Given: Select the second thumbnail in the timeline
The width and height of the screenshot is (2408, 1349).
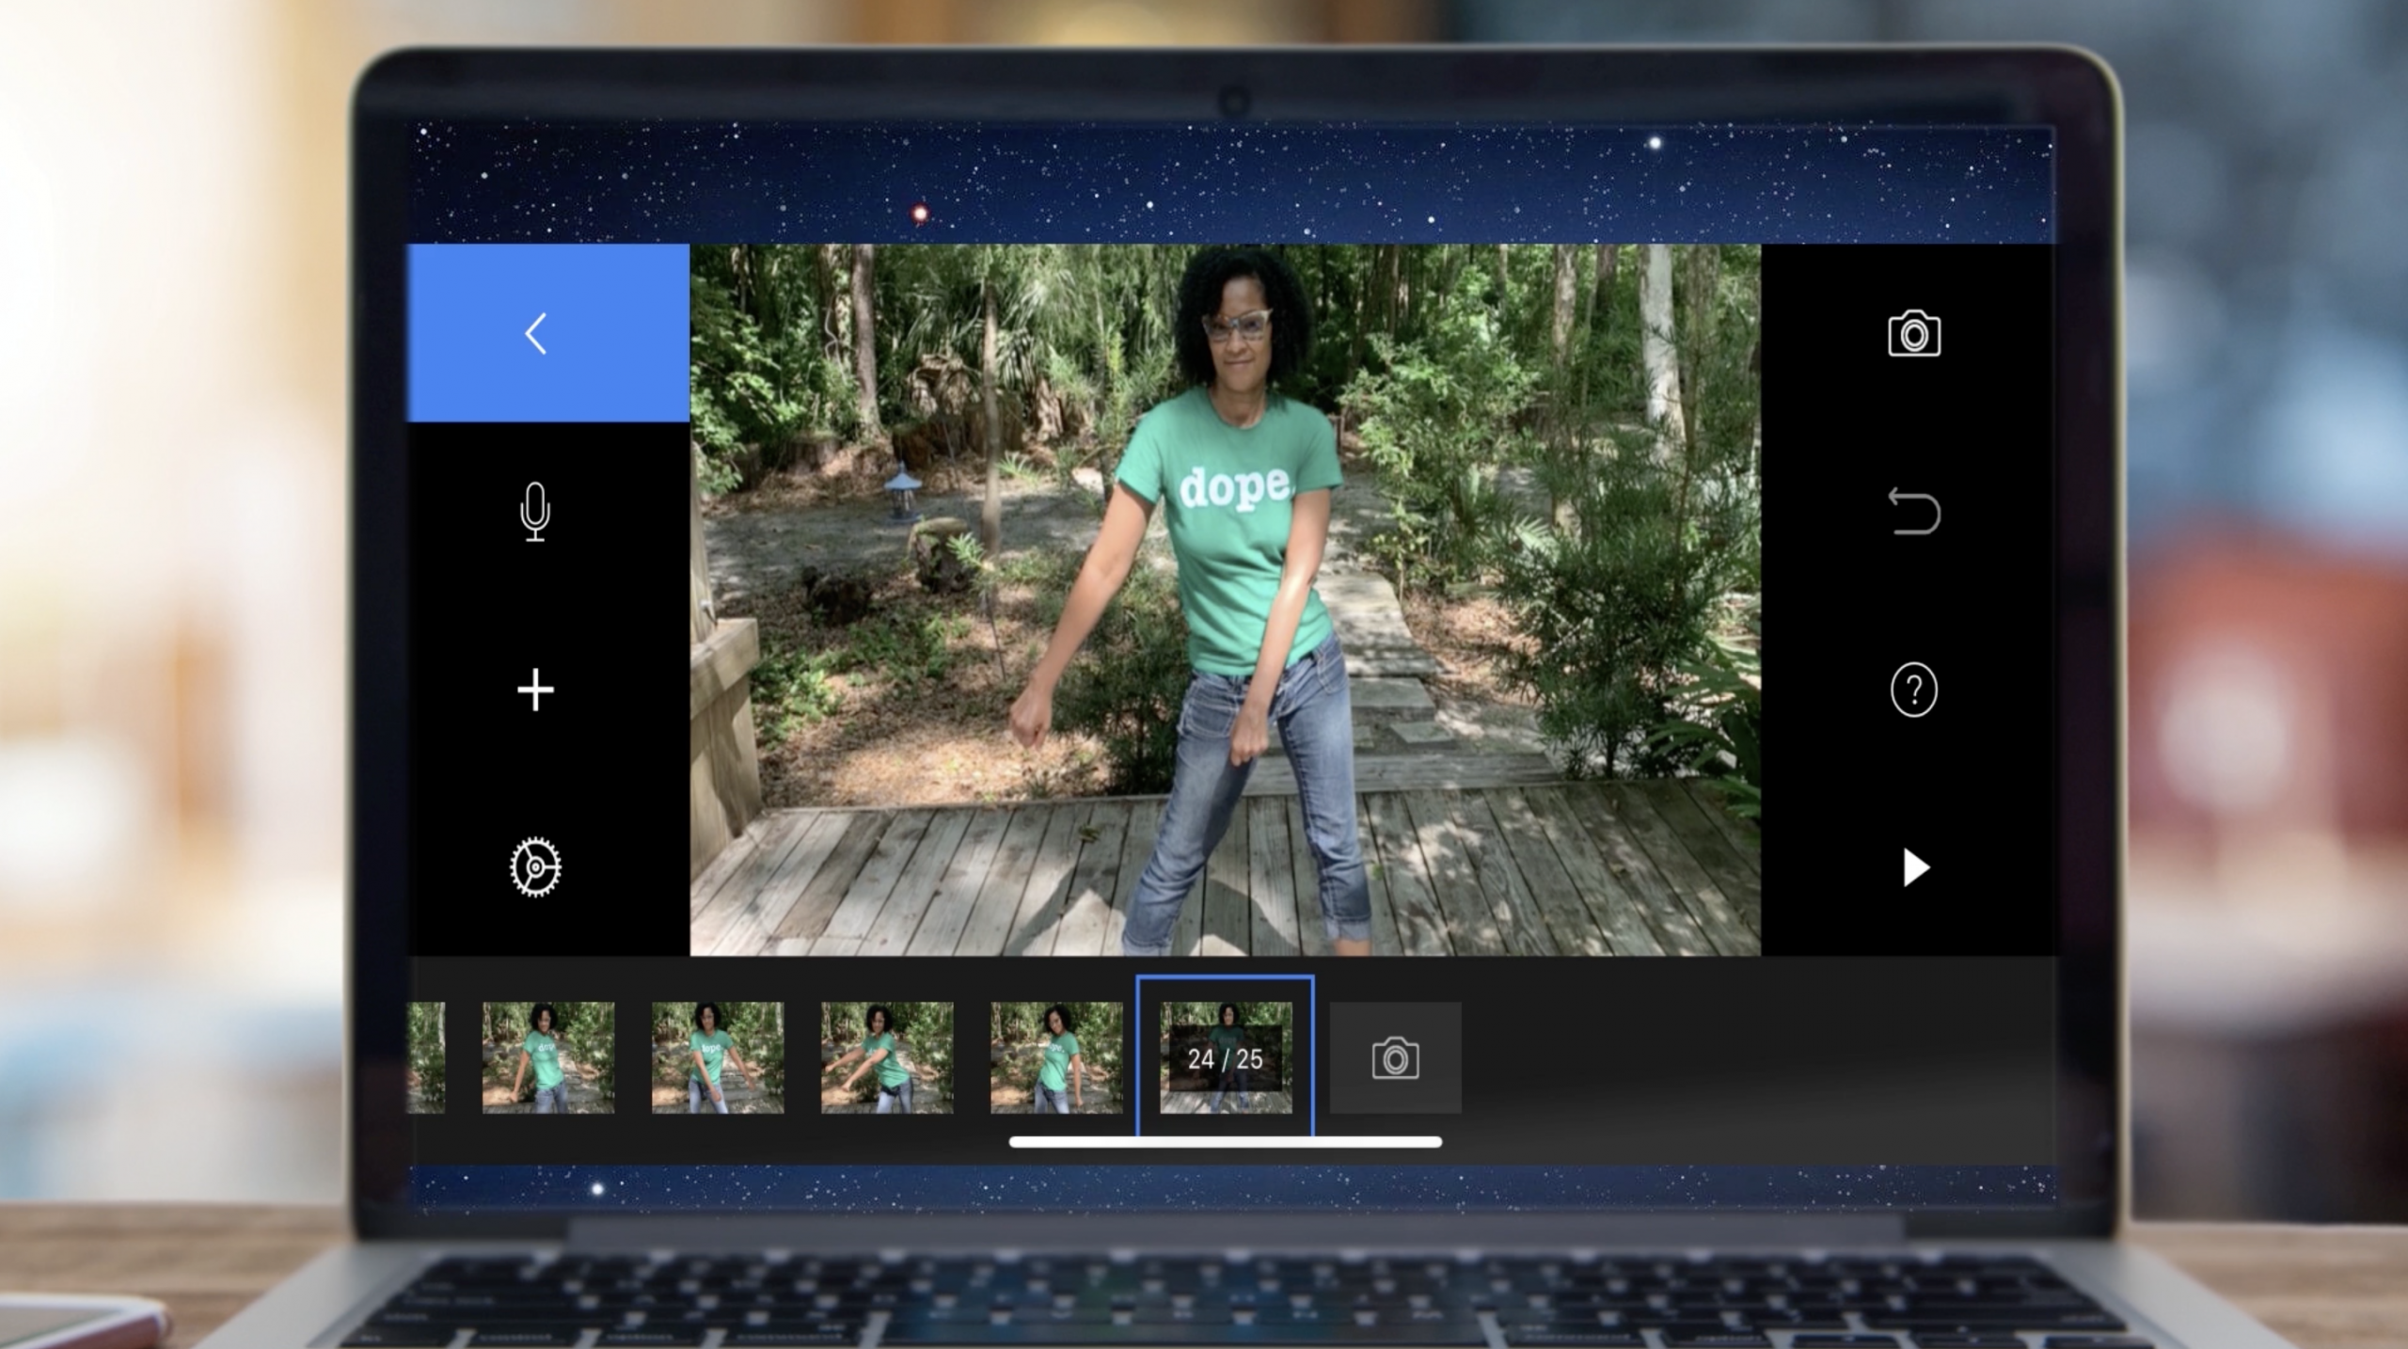Looking at the screenshot, I should (x=547, y=1055).
